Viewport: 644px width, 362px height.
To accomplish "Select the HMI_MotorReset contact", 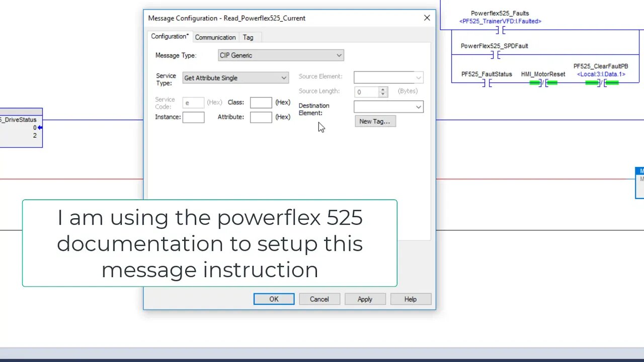I will point(543,82).
